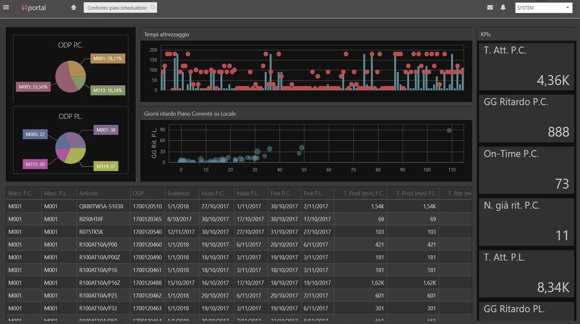Image resolution: width=580 pixels, height=324 pixels.
Task: Click the outlier point near 110 in scatter chart
Action: coord(449,131)
